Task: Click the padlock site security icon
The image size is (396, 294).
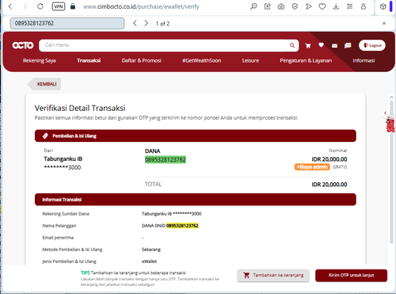Action: click(73, 6)
